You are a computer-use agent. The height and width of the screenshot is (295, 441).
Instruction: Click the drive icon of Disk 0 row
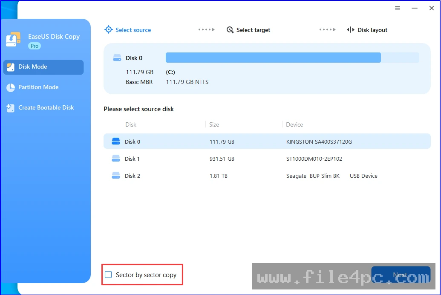pos(116,141)
